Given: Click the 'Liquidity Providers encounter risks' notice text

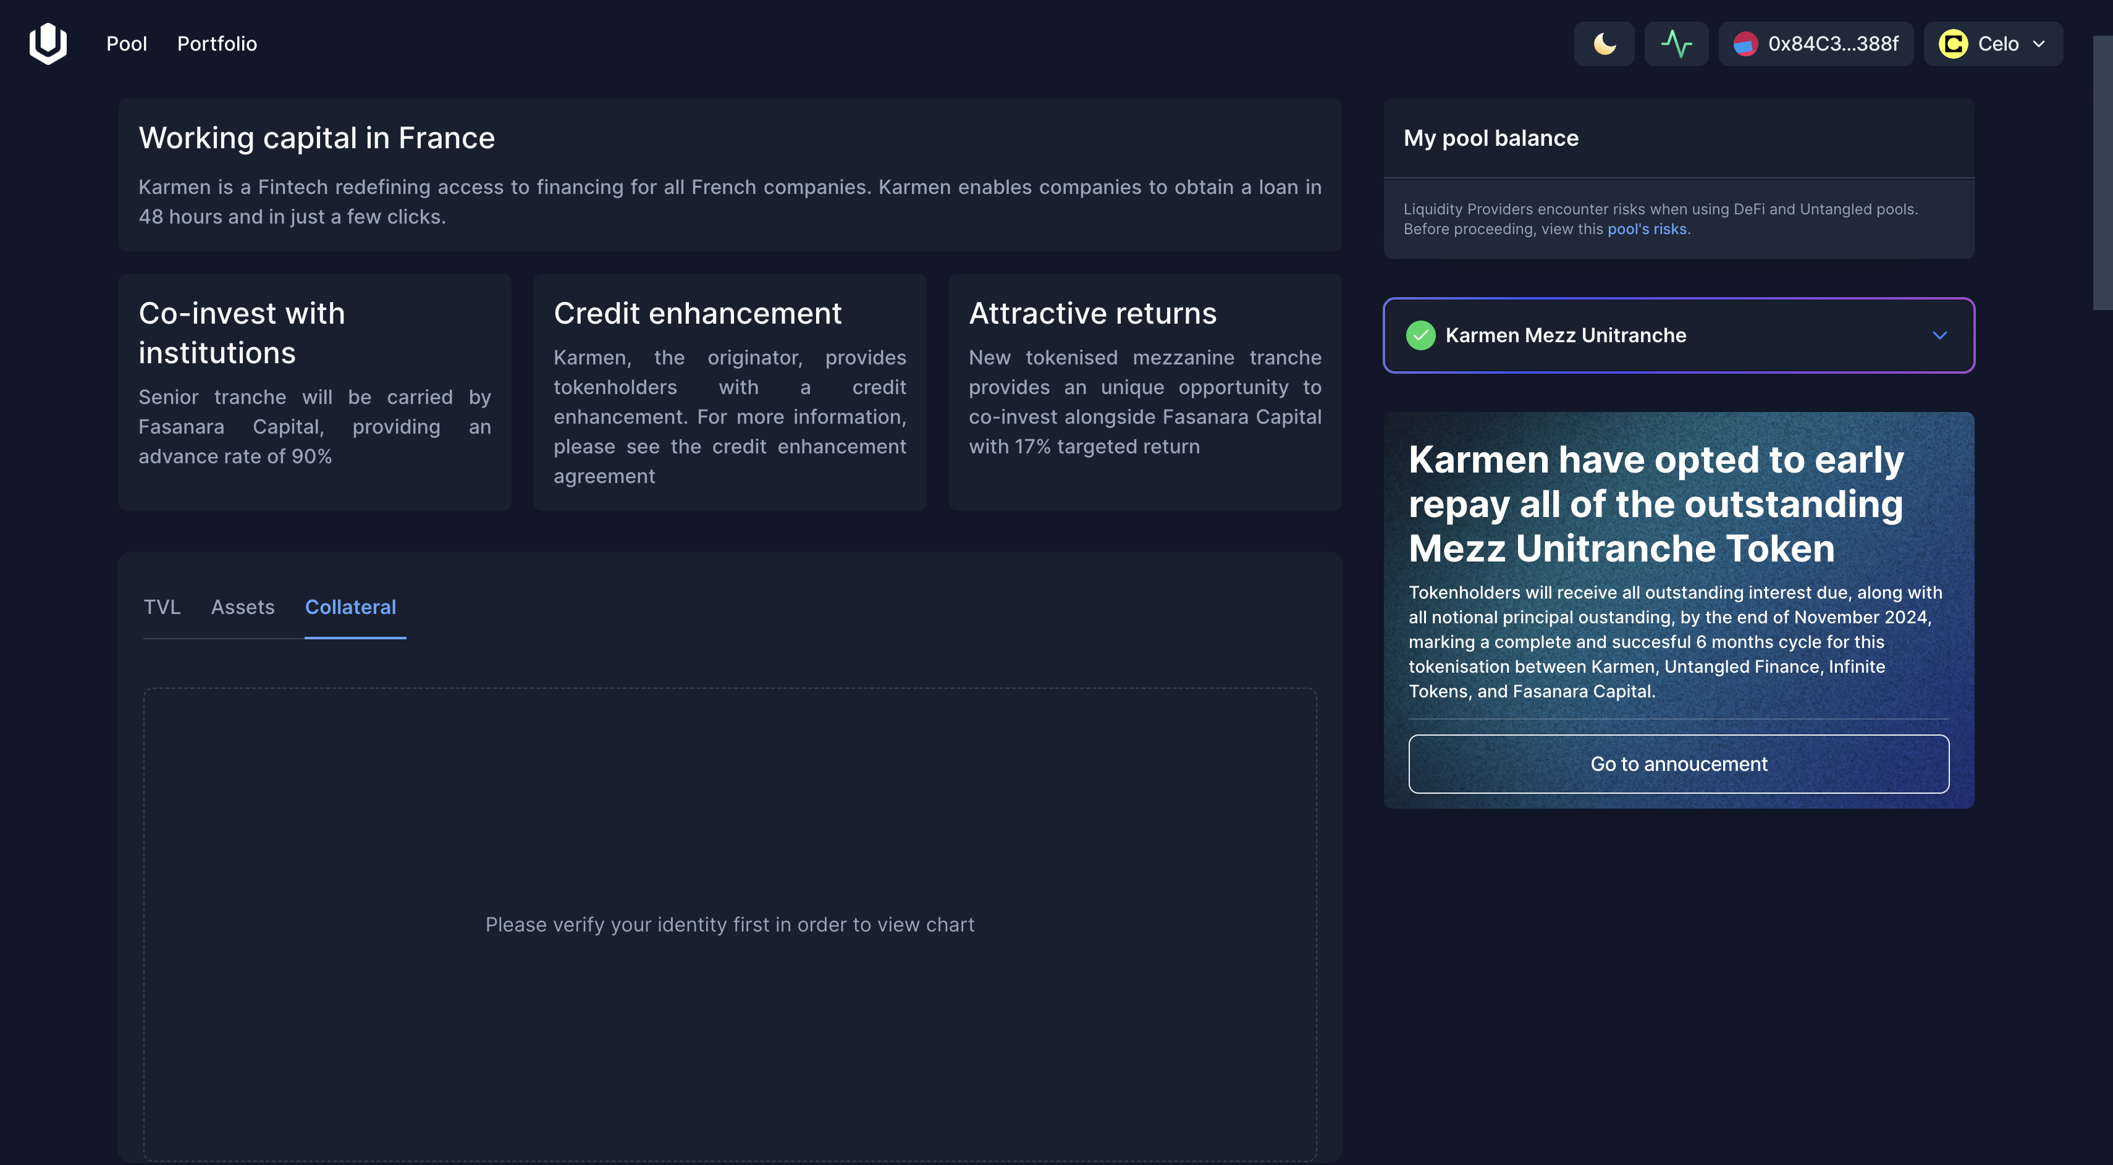Looking at the screenshot, I should 1660,219.
